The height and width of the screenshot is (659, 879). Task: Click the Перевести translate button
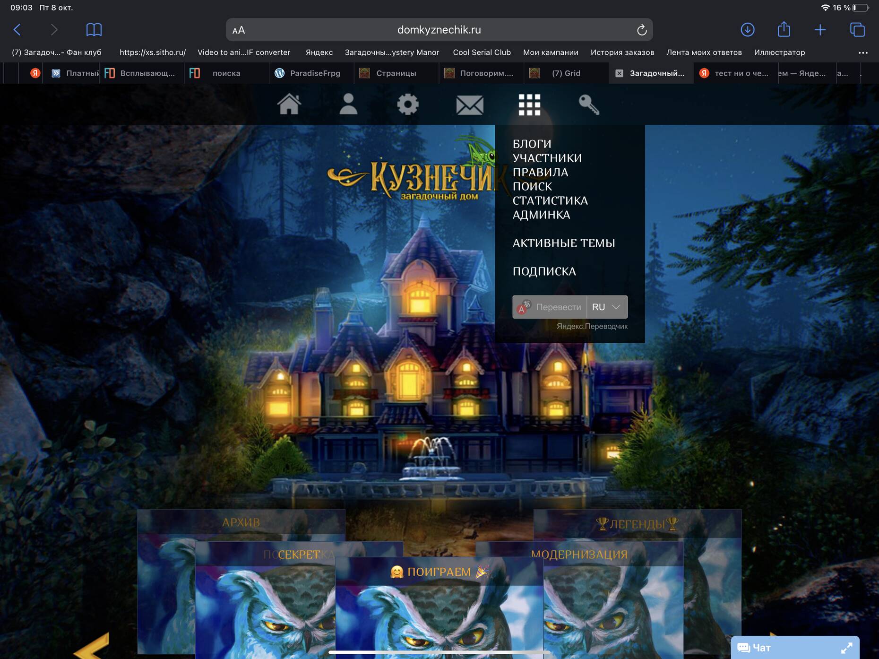[550, 307]
